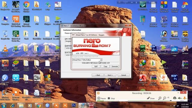This screenshot has width=192, height=108.
Task: Open the ss PSD file on desktop
Action: click(x=175, y=79)
